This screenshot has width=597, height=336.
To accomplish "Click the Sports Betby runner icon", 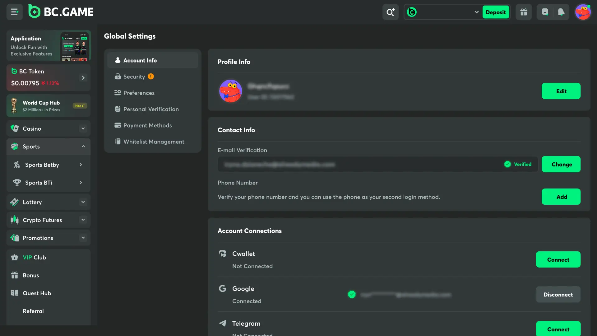I will coord(17,165).
